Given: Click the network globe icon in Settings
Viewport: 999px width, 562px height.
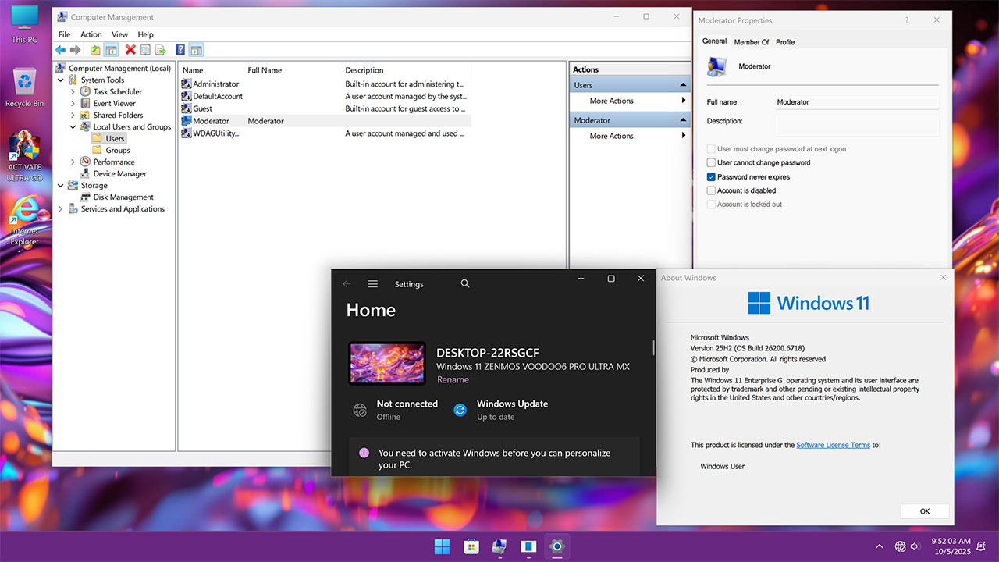Looking at the screenshot, I should (360, 410).
